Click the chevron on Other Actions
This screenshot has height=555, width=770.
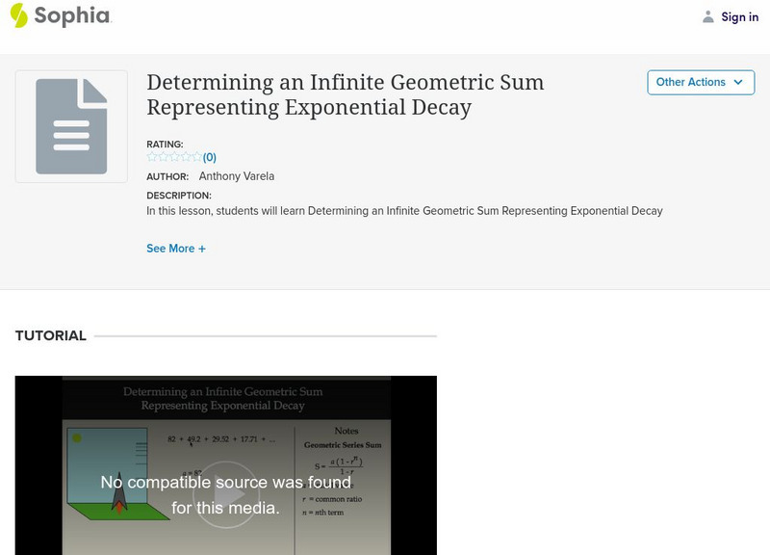736,83
